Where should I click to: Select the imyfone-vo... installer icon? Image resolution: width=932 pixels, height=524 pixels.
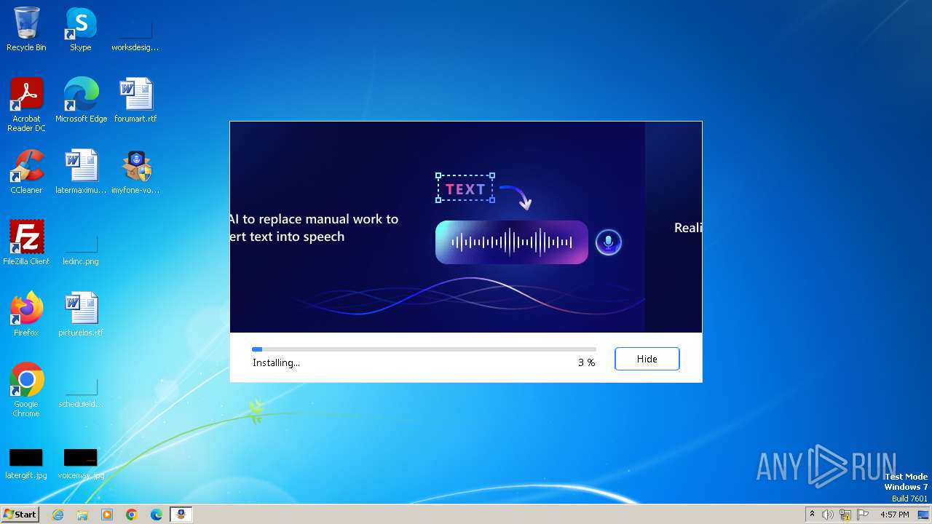point(135,172)
